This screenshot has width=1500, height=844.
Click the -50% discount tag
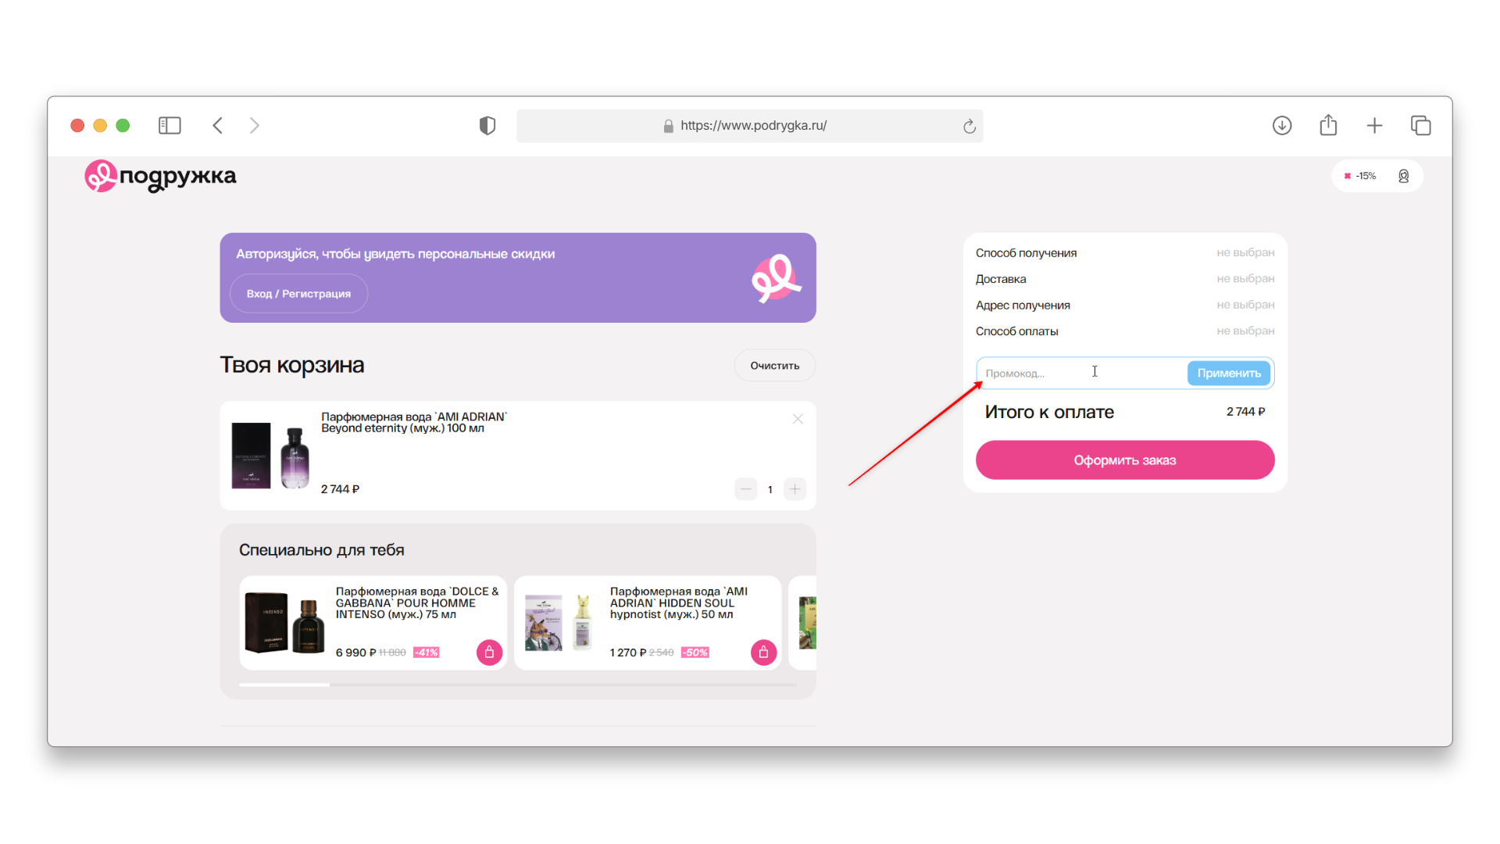click(695, 653)
